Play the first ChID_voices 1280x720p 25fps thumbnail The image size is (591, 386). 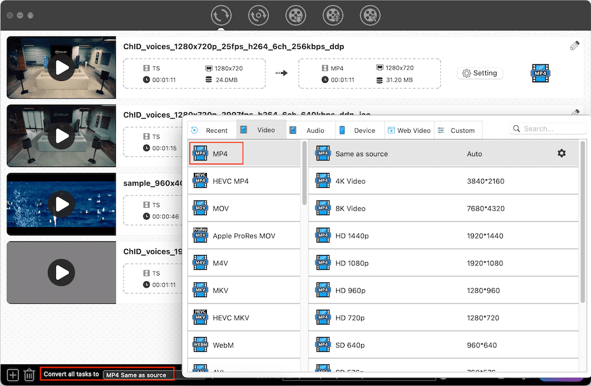coord(61,68)
